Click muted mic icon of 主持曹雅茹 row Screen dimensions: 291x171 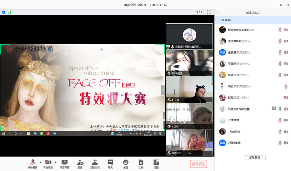click(280, 41)
